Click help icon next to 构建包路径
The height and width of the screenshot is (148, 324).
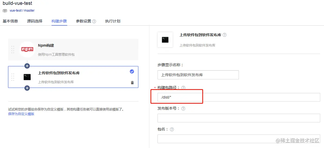click(183, 88)
